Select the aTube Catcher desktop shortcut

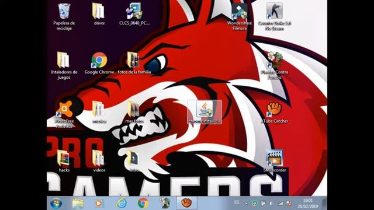(x=274, y=112)
